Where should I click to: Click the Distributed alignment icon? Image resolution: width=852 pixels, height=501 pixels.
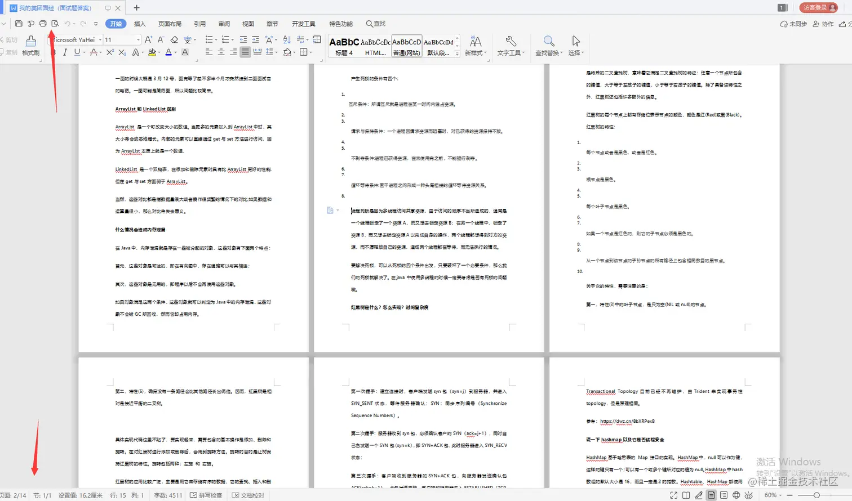[x=257, y=52]
